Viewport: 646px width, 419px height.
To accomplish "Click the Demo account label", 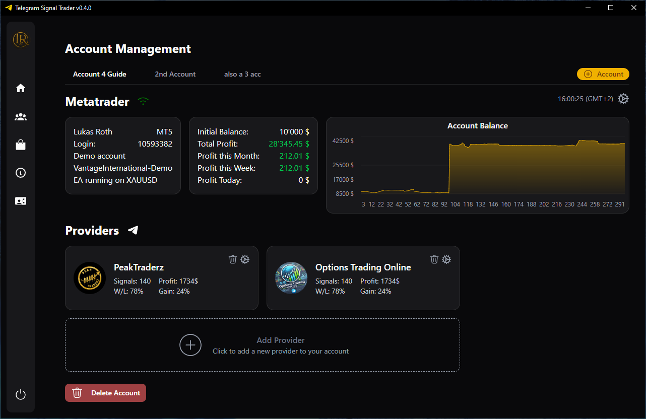I will 100,156.
